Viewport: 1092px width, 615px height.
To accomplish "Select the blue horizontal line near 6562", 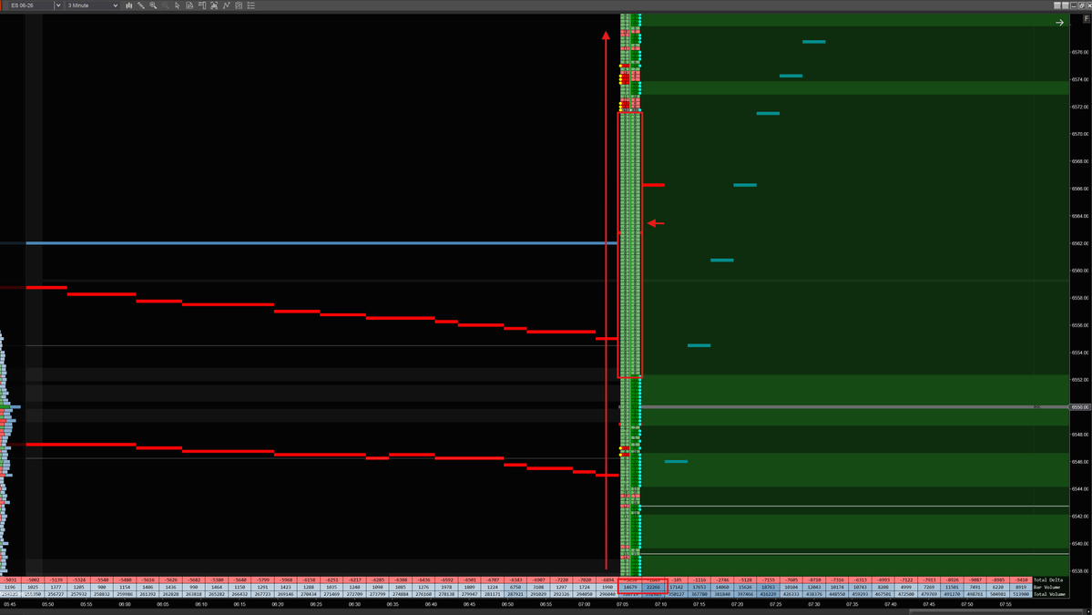I will pyautogui.click(x=321, y=243).
